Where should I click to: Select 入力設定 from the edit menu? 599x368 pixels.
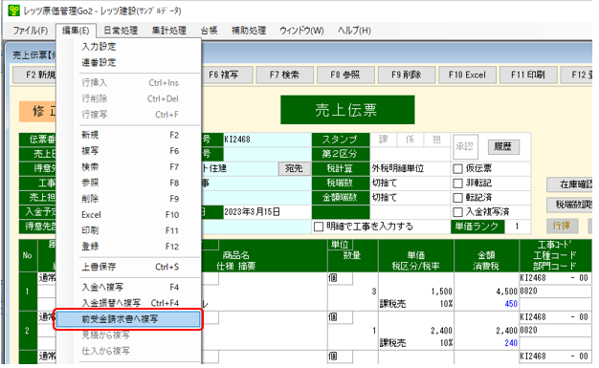click(129, 47)
